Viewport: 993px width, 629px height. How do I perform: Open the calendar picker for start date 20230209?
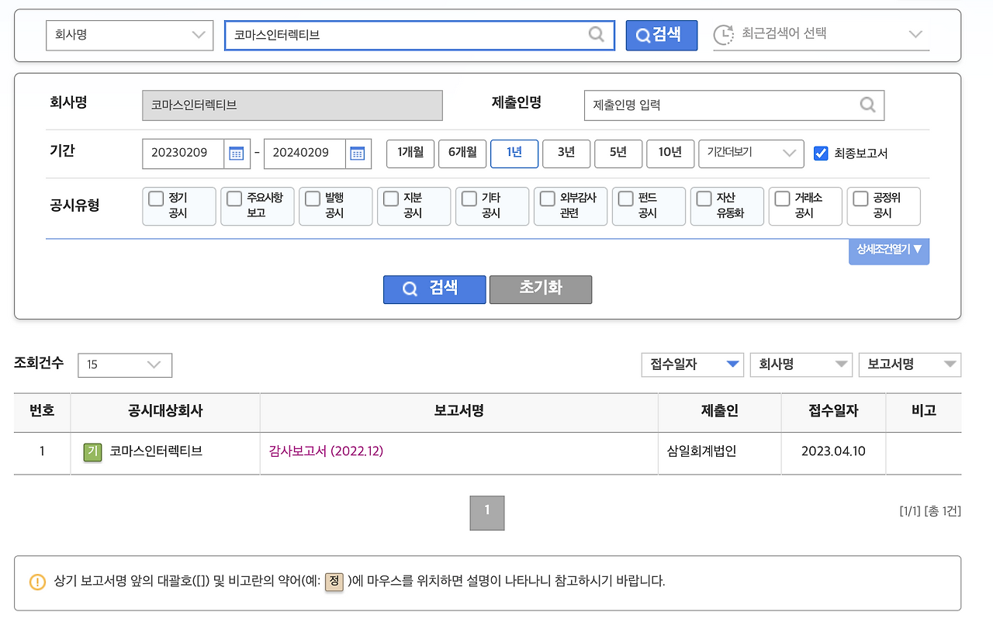click(236, 154)
